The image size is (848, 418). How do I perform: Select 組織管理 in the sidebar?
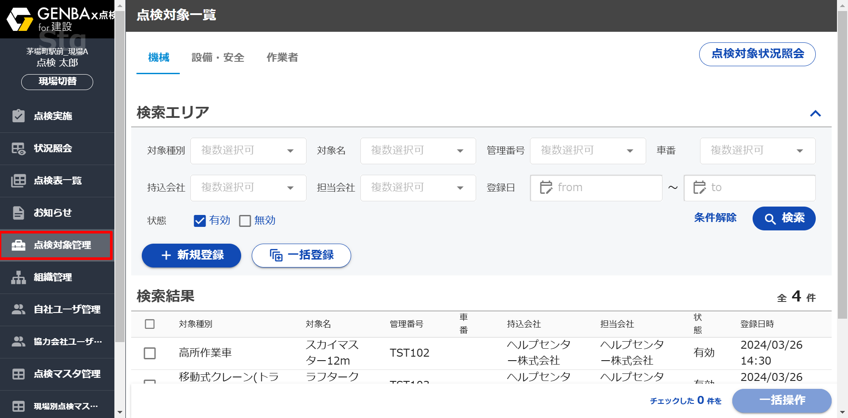(x=18, y=277)
